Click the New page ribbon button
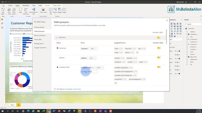This screenshot has width=202, height=113. [x=3, y=11]
